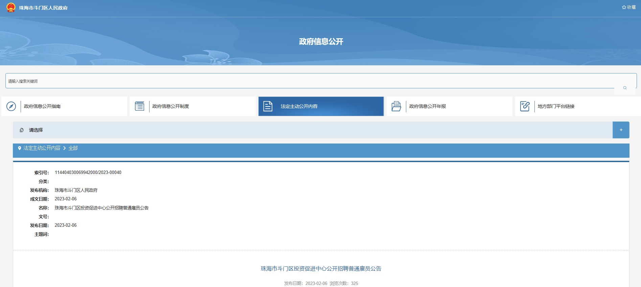This screenshot has width=641, height=287.
Task: Click the document icon for 法定主动公开内容
Action: point(268,106)
